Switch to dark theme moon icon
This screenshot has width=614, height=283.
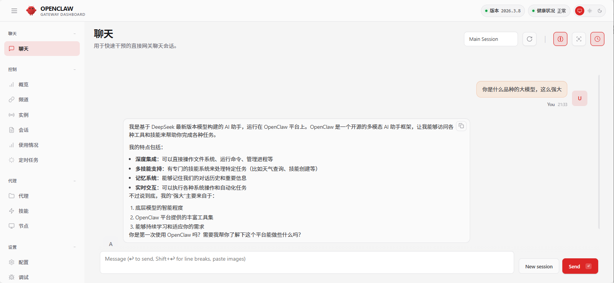click(600, 11)
